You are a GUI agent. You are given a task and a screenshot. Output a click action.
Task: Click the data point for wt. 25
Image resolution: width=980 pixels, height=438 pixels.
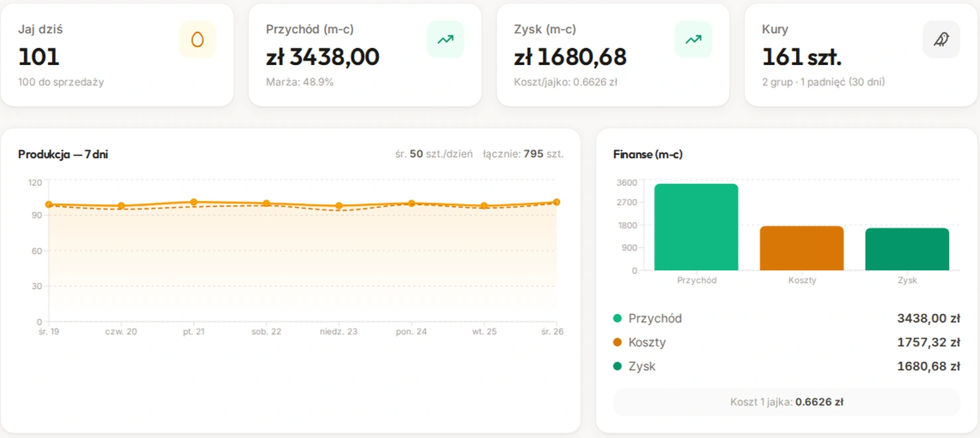[x=484, y=206]
